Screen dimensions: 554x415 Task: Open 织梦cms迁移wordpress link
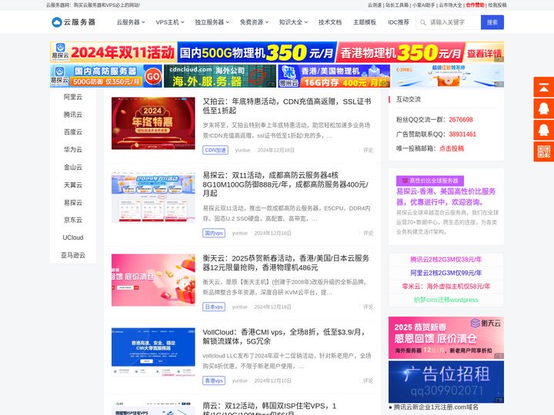tap(446, 300)
